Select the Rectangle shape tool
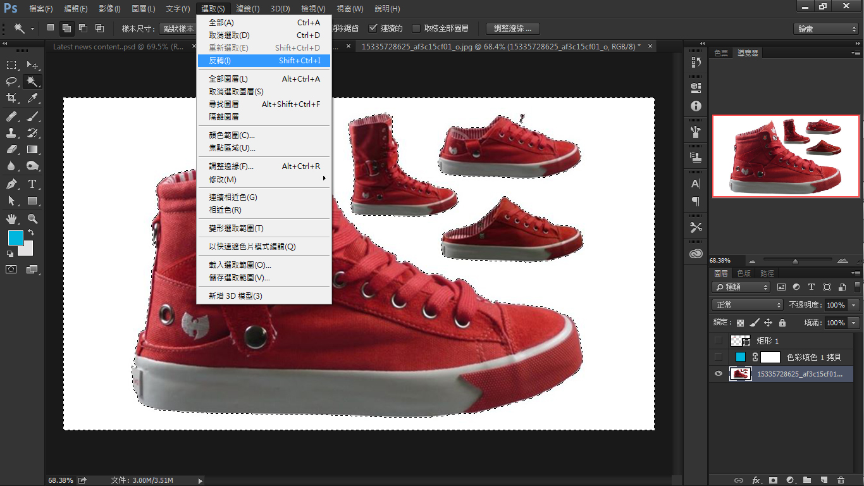Image resolution: width=864 pixels, height=486 pixels. tap(32, 201)
